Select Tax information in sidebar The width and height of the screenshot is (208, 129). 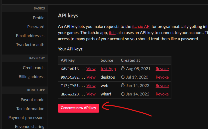pos(30,109)
